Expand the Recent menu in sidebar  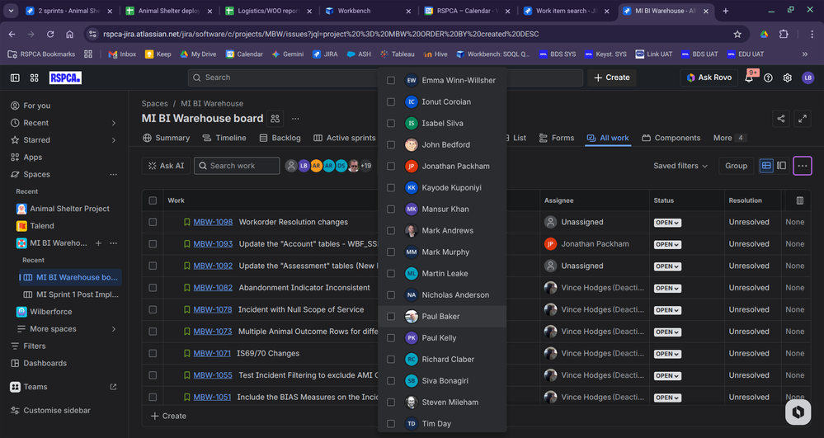tap(114, 123)
